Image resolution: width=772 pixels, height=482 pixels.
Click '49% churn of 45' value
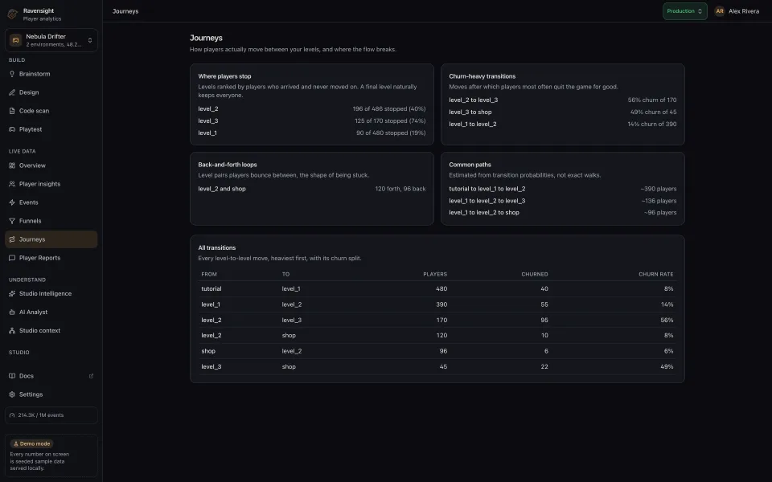[x=653, y=112]
